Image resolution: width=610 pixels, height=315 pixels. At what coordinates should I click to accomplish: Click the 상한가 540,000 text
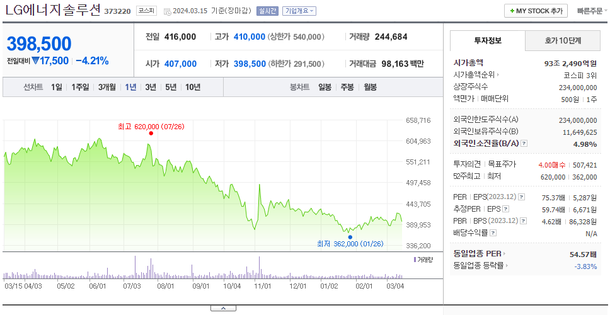(296, 37)
